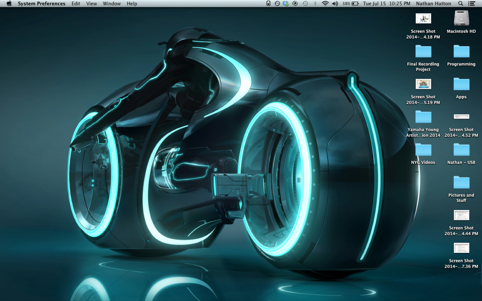Image resolution: width=482 pixels, height=301 pixels.
Task: Open the Bluetooth menu bar icon
Action: (315, 4)
